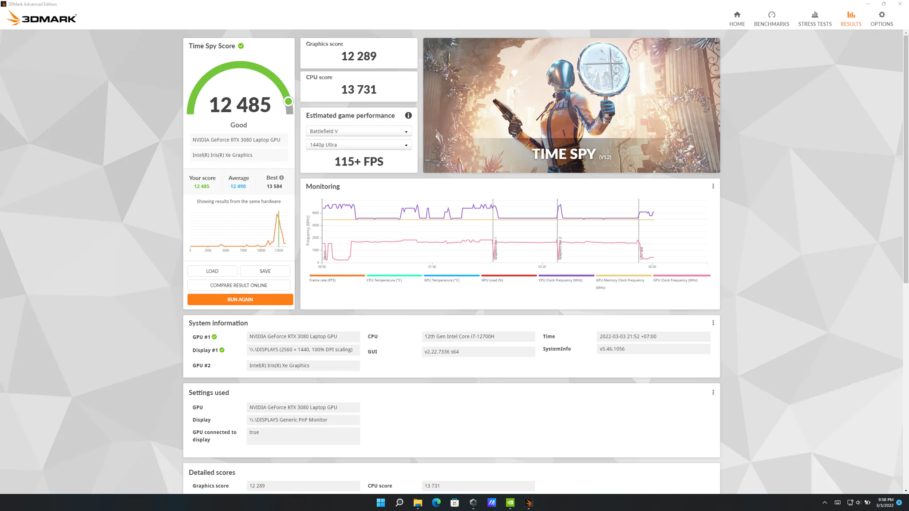The image size is (909, 511).
Task: Open System information three-dot menu
Action: 713,323
